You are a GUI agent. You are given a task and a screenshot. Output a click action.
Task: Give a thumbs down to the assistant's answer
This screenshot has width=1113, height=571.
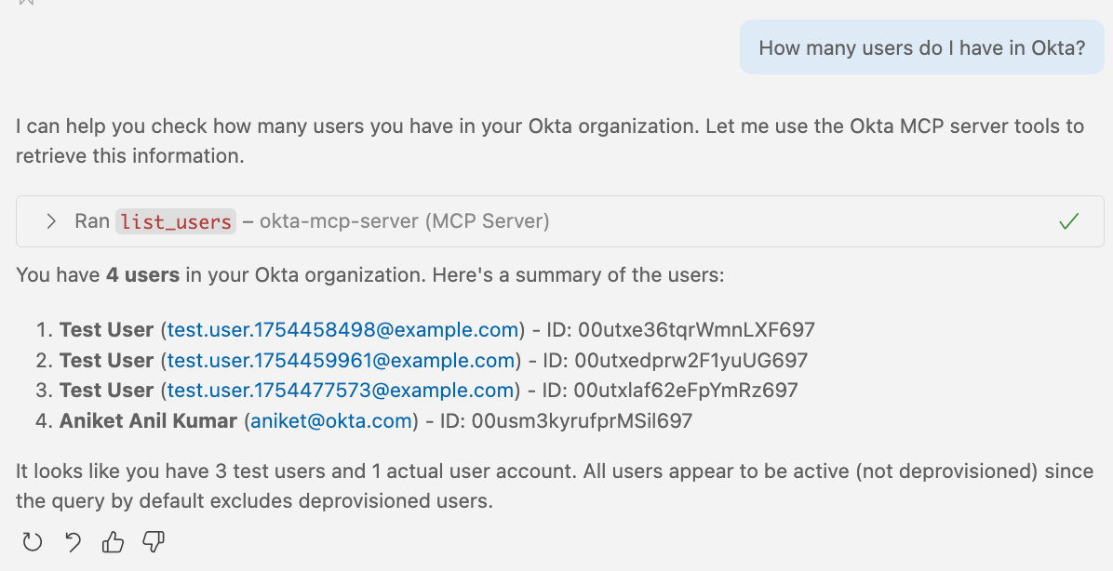click(153, 541)
